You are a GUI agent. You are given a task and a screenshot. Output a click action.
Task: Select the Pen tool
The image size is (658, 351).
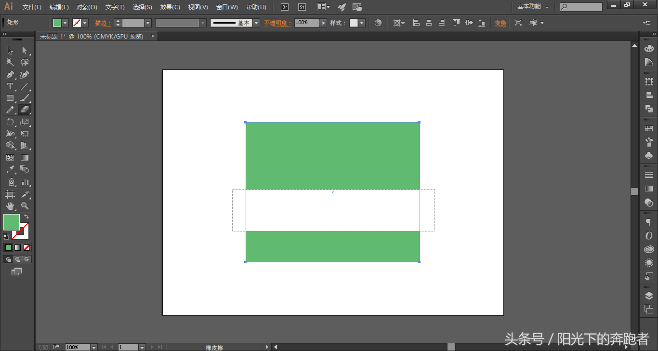tap(10, 74)
